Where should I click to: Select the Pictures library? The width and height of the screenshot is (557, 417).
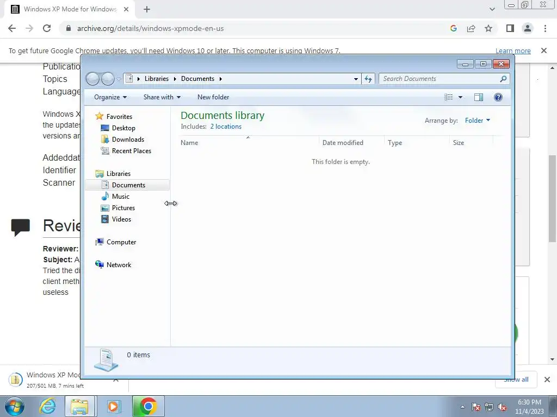123,208
